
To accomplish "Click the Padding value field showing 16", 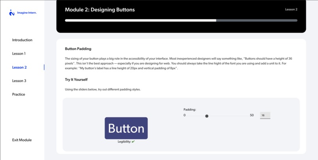I will (265, 115).
